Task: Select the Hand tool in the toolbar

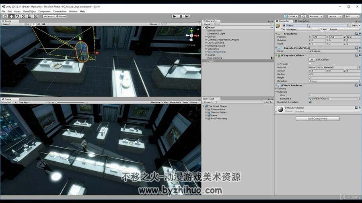Action: (x=5, y=16)
